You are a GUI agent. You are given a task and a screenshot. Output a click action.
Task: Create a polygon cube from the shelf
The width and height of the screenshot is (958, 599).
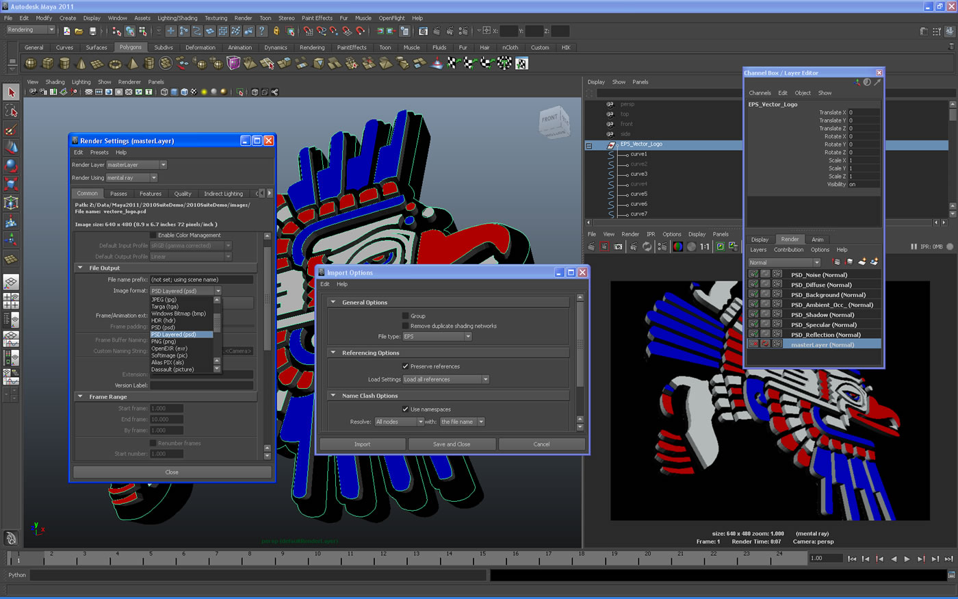pyautogui.click(x=48, y=63)
